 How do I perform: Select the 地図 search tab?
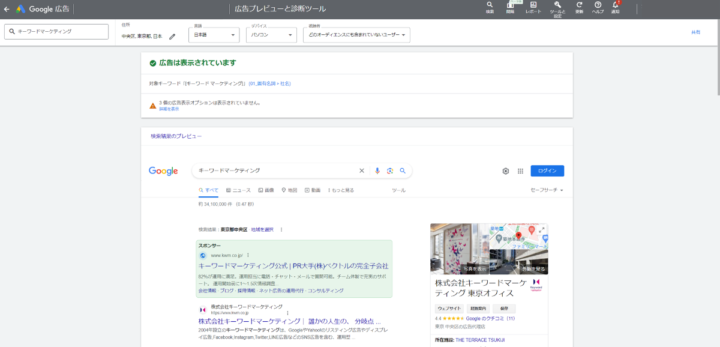pyautogui.click(x=289, y=190)
